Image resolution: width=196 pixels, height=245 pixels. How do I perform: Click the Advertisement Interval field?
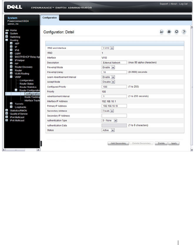(x=114, y=96)
